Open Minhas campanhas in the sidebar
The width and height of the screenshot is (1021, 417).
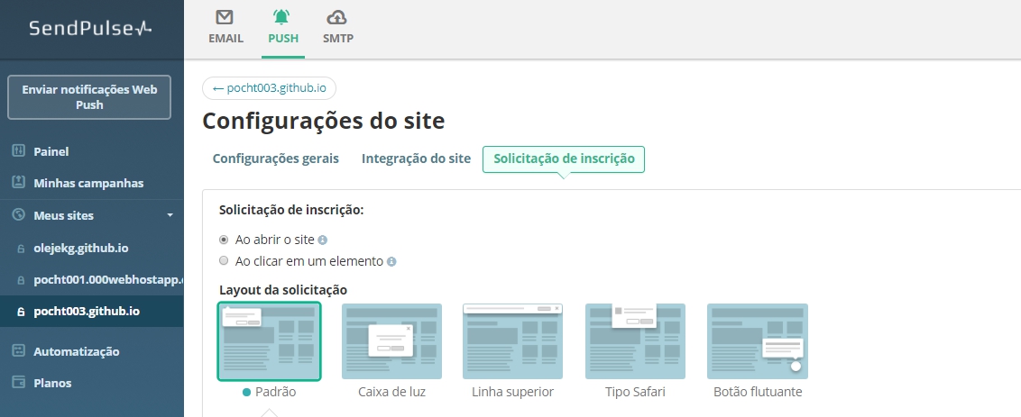coord(88,184)
